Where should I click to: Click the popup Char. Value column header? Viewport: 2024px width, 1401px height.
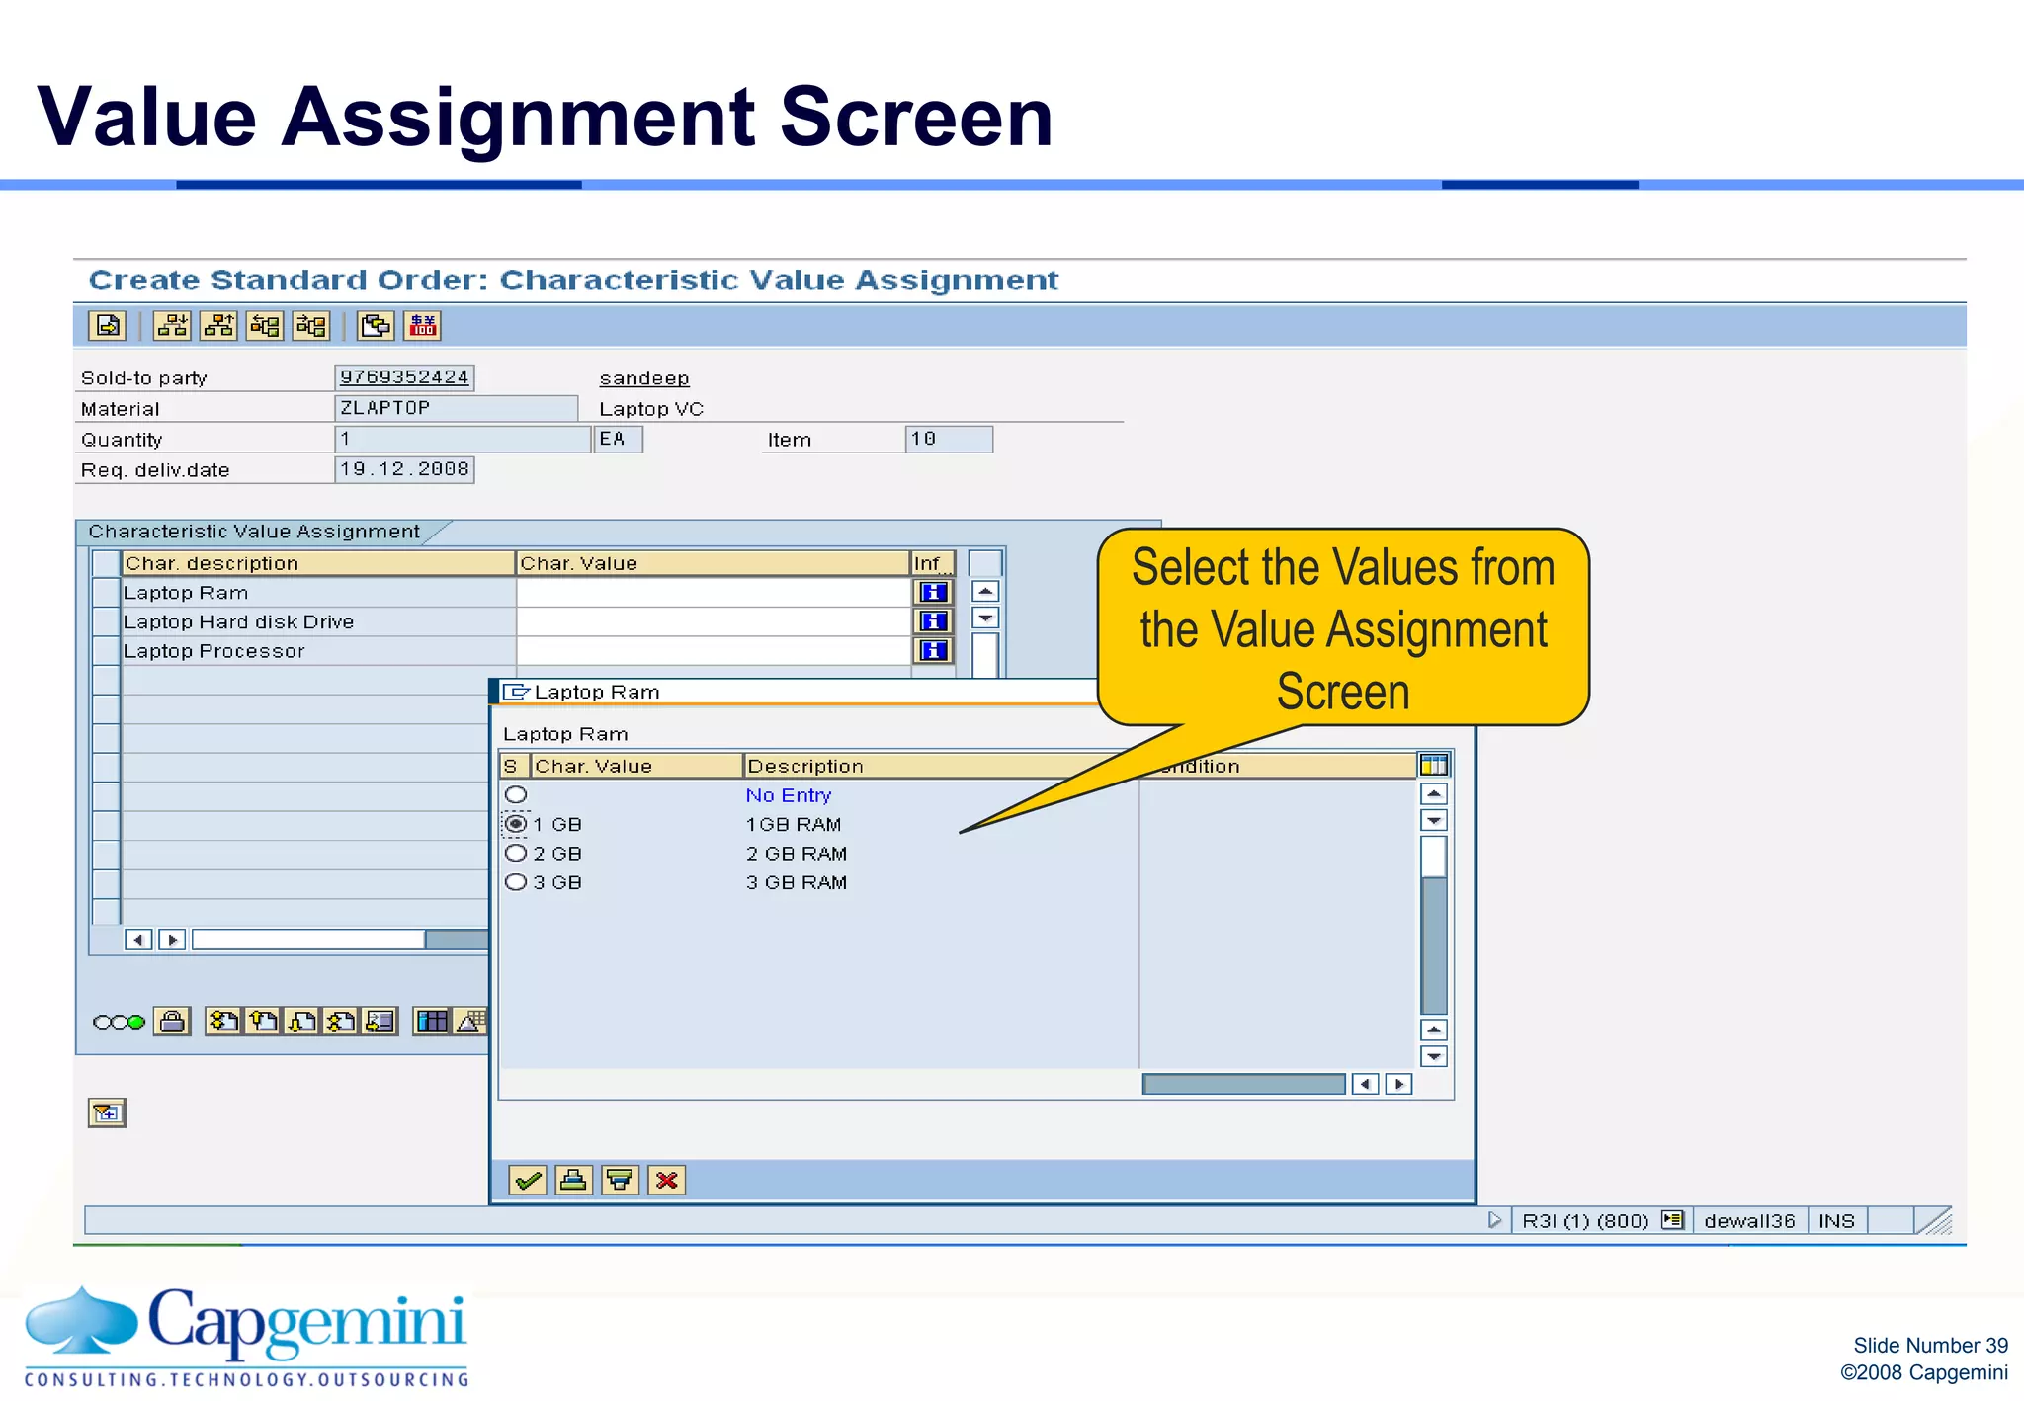click(637, 766)
